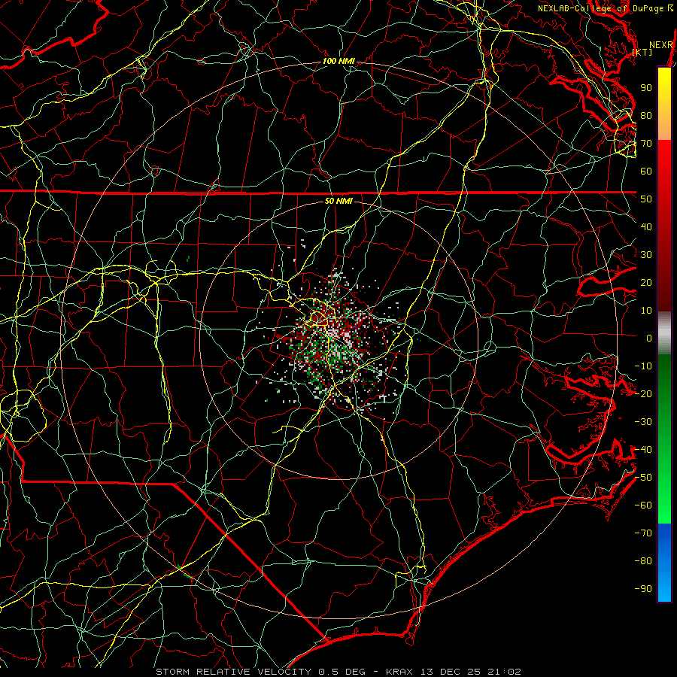677x677 pixels.
Task: Click the -10 value on the velocity scale
Action: tap(643, 366)
